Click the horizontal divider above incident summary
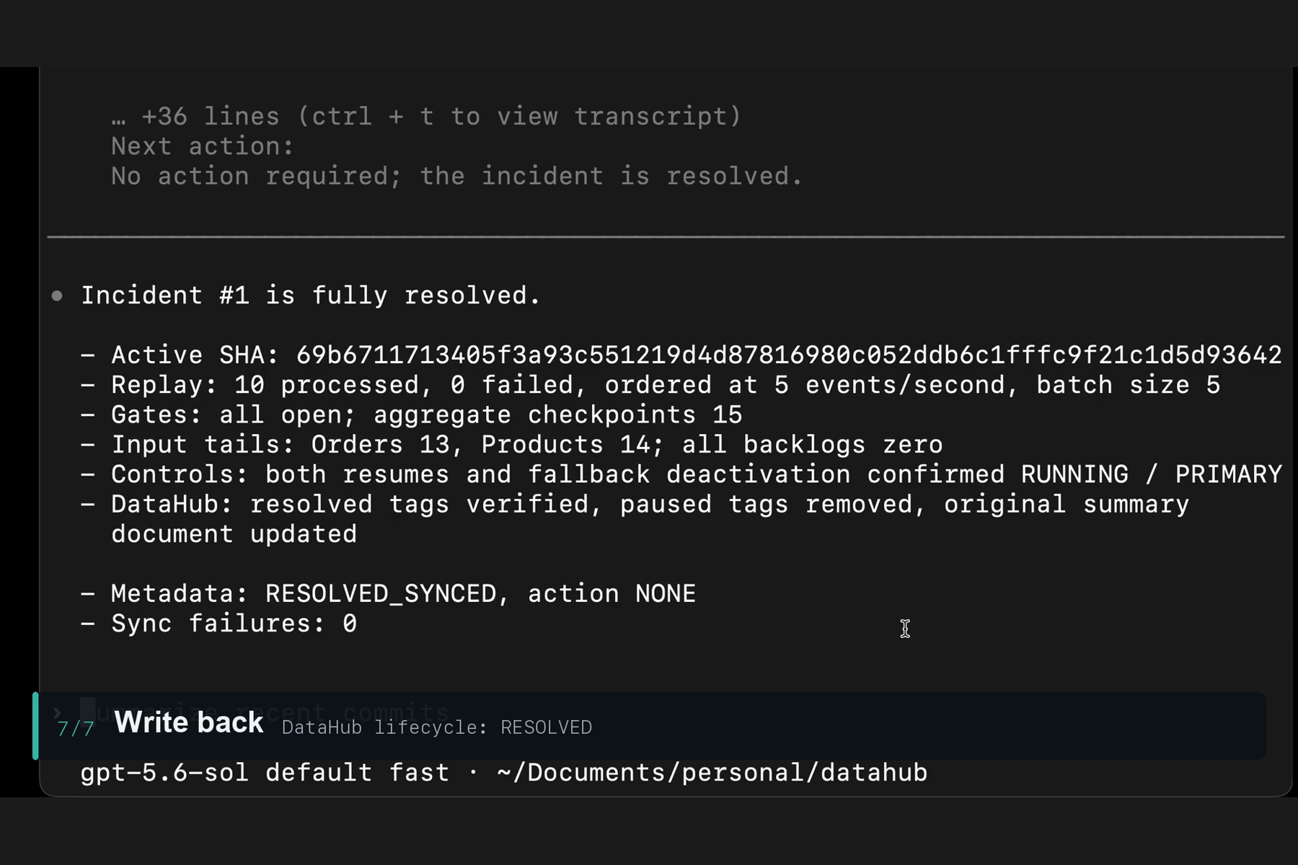This screenshot has height=865, width=1298. (666, 236)
